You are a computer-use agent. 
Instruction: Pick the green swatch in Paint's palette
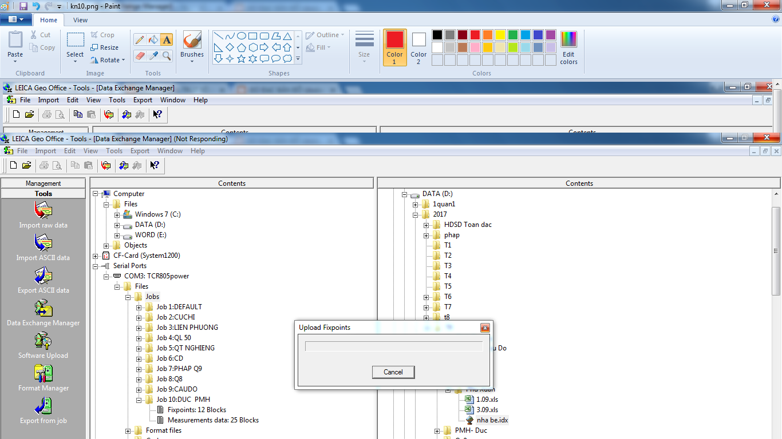pyautogui.click(x=513, y=35)
